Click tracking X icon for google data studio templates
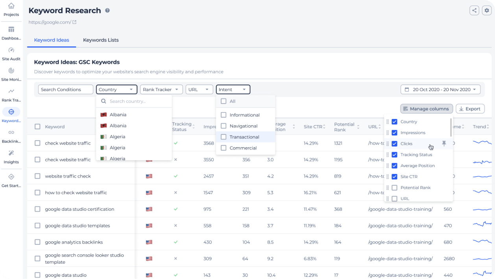The width and height of the screenshot is (495, 279). coord(175,226)
